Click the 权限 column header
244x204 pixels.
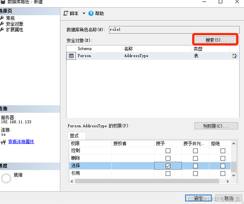click(x=90, y=143)
